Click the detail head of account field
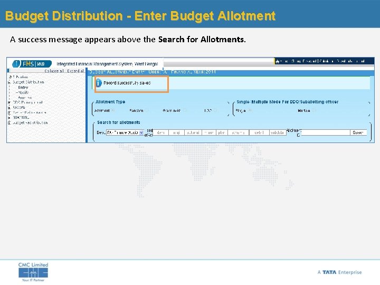This screenshot has height=285, width=380. (259, 132)
